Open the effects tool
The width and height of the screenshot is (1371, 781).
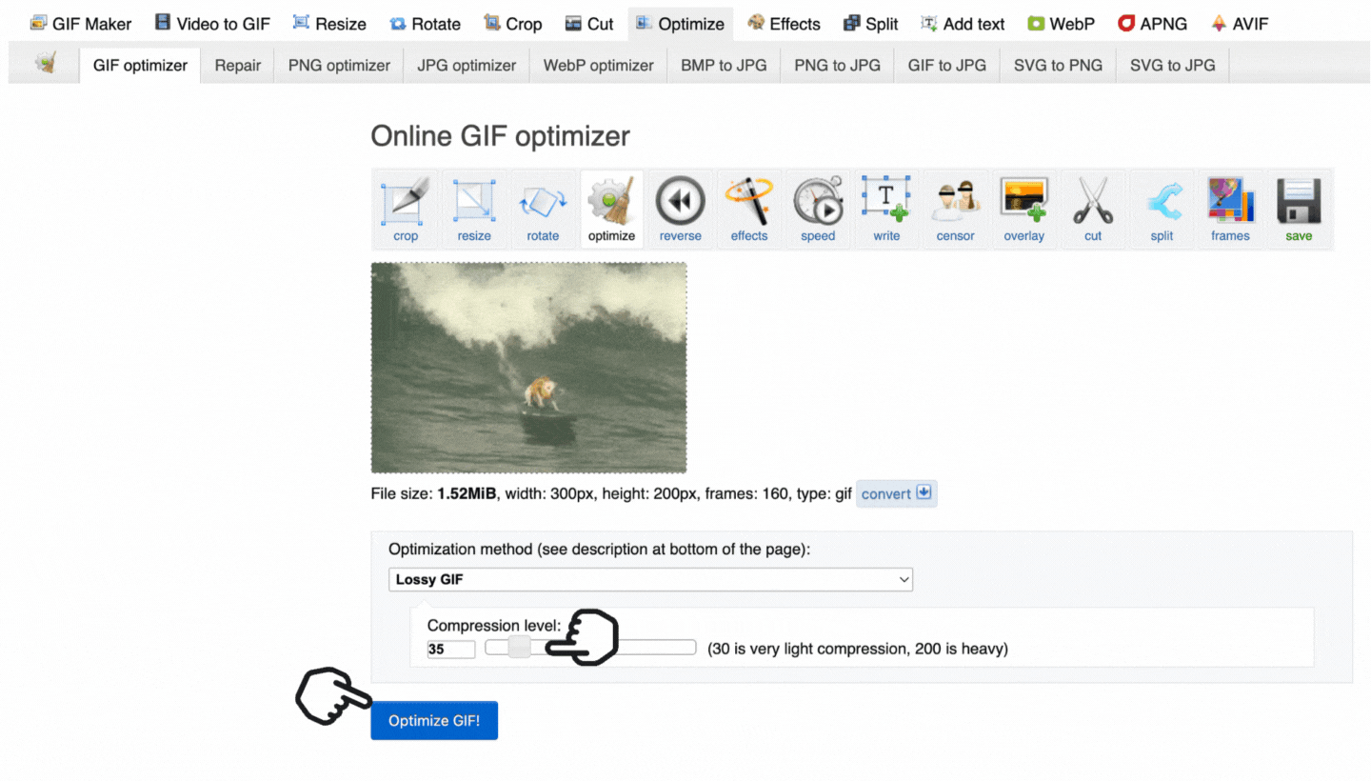tap(748, 209)
